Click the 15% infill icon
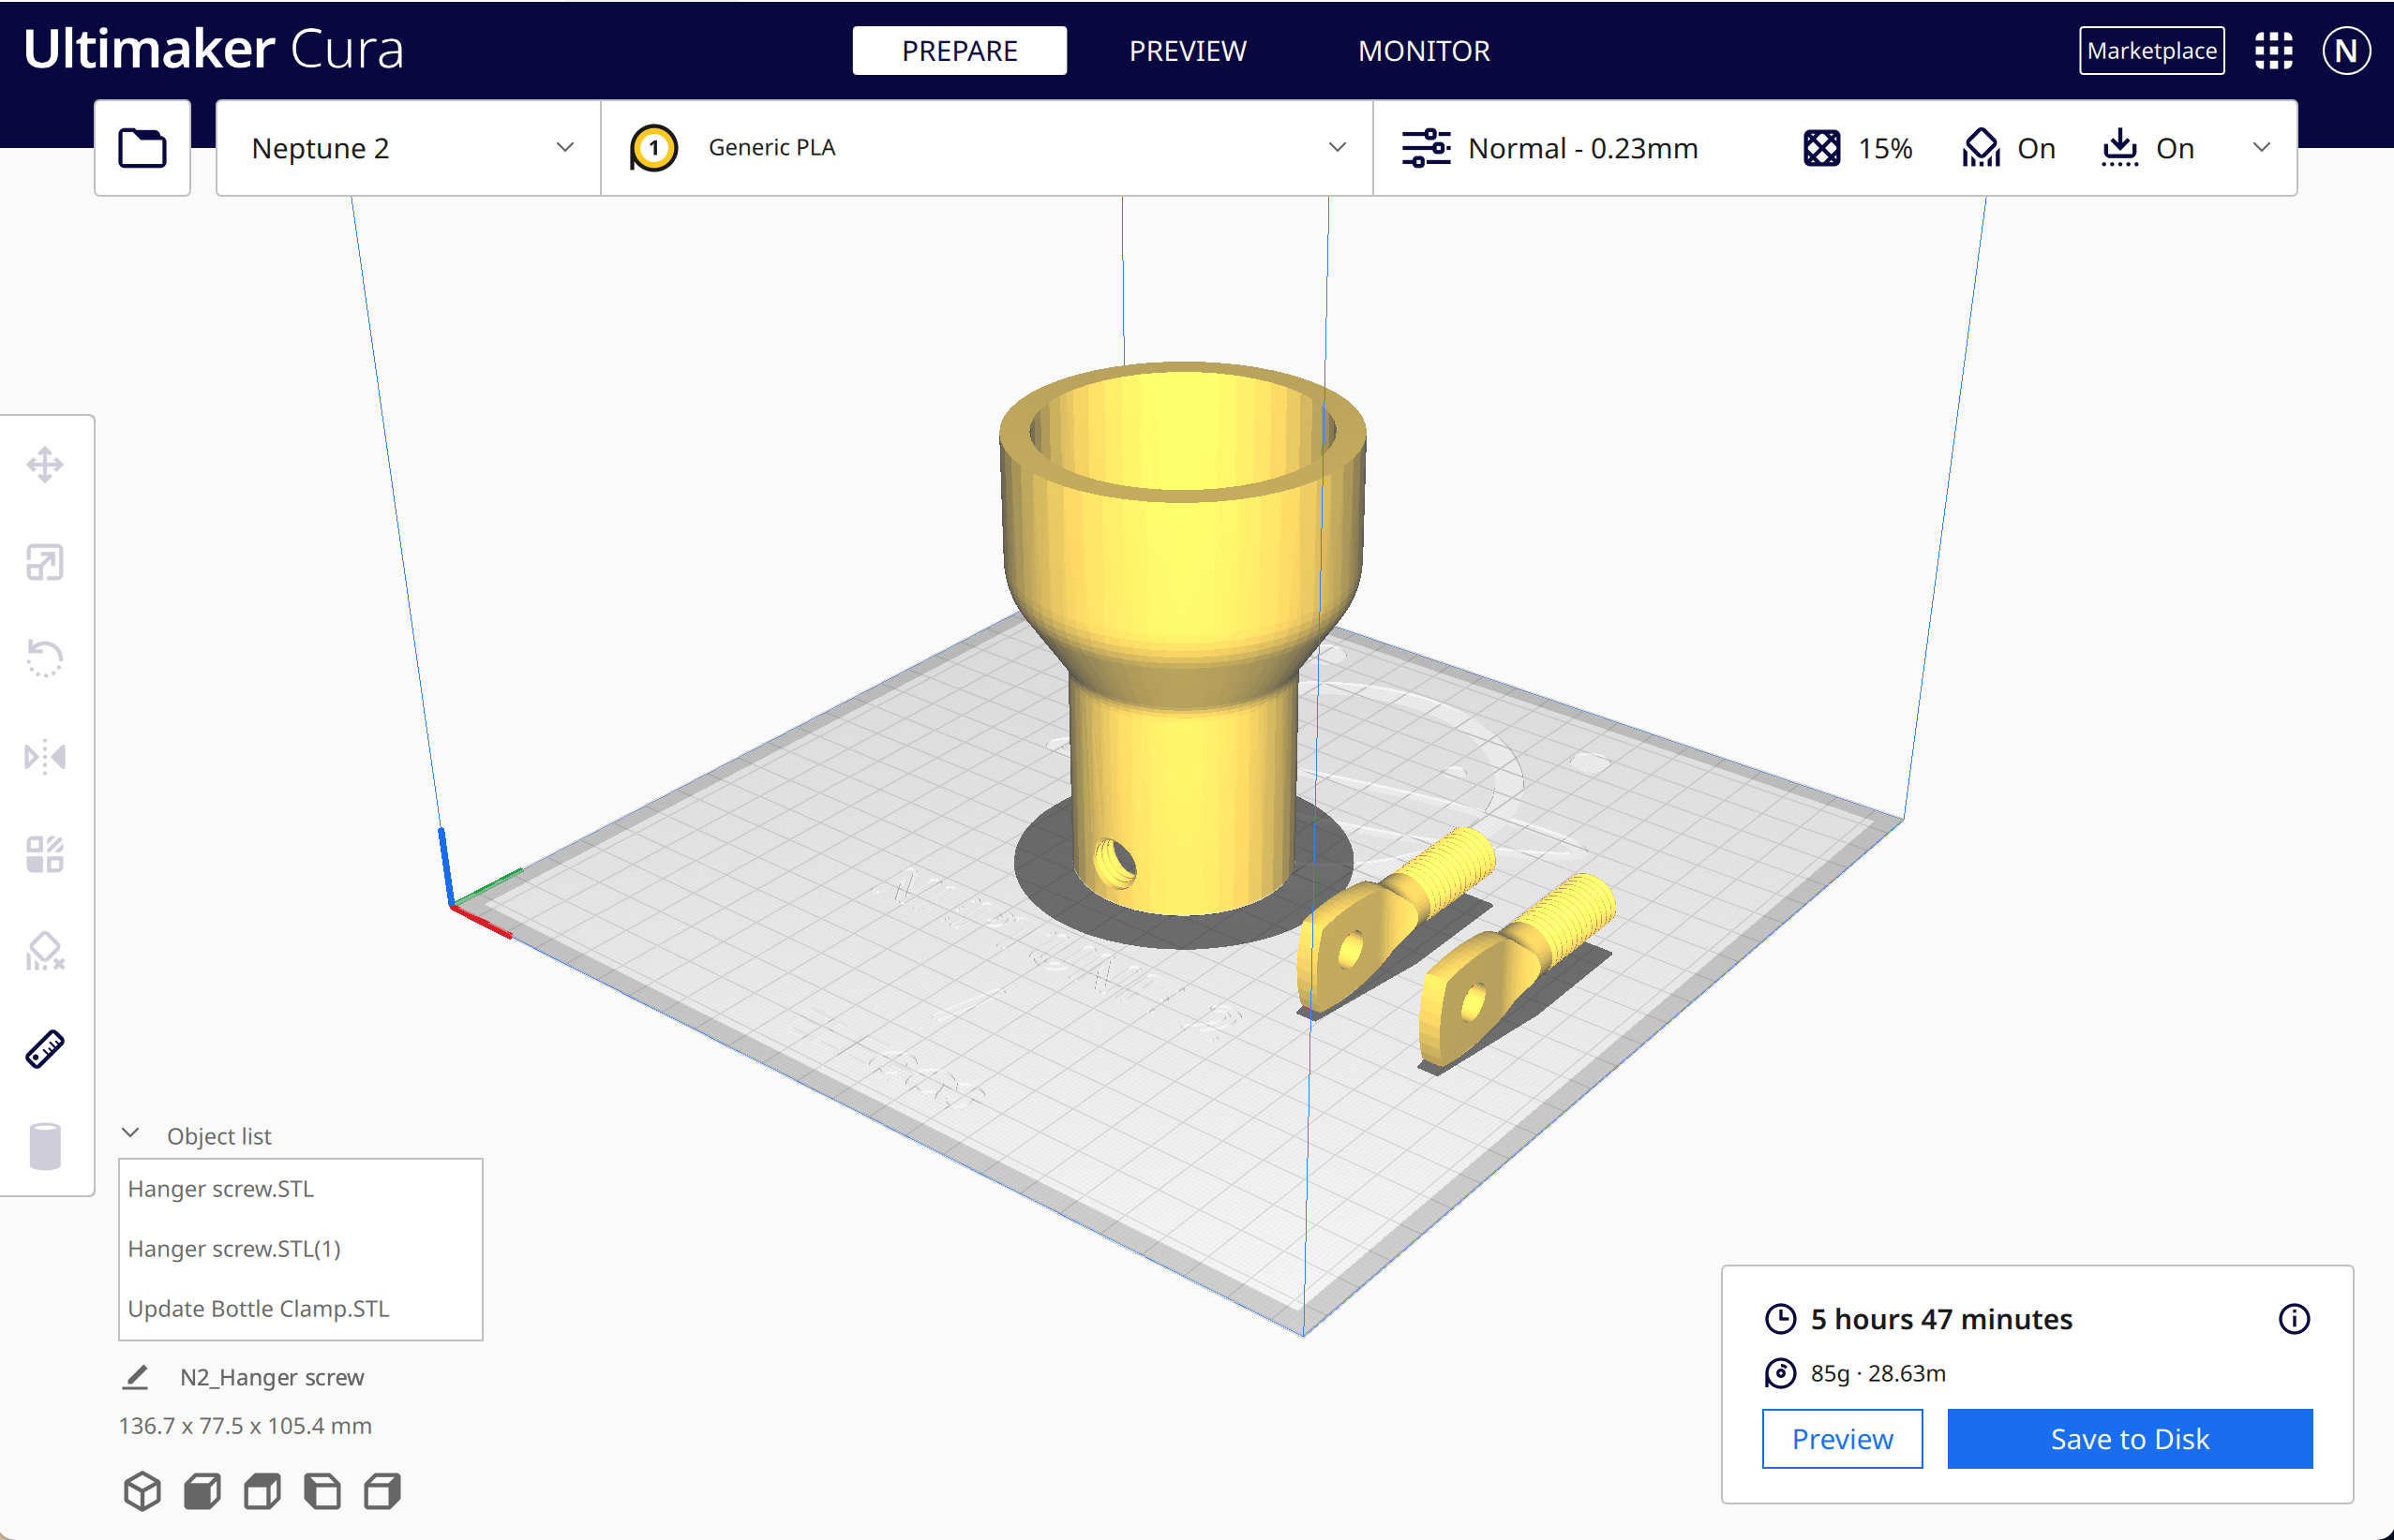The width and height of the screenshot is (2394, 1540). pos(1820,148)
